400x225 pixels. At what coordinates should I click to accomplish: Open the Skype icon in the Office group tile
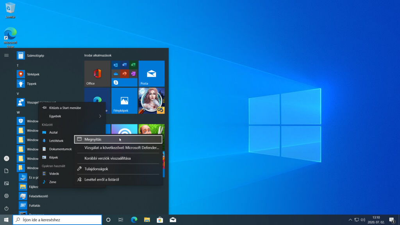click(116, 82)
